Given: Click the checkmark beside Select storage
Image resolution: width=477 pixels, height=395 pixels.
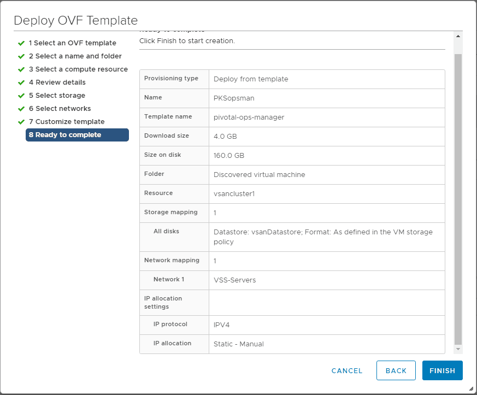Looking at the screenshot, I should pos(21,96).
